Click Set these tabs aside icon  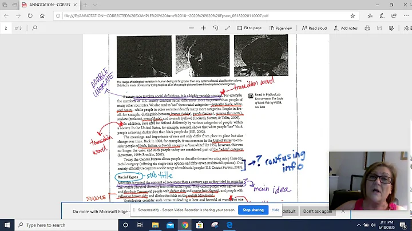click(x=15, y=5)
